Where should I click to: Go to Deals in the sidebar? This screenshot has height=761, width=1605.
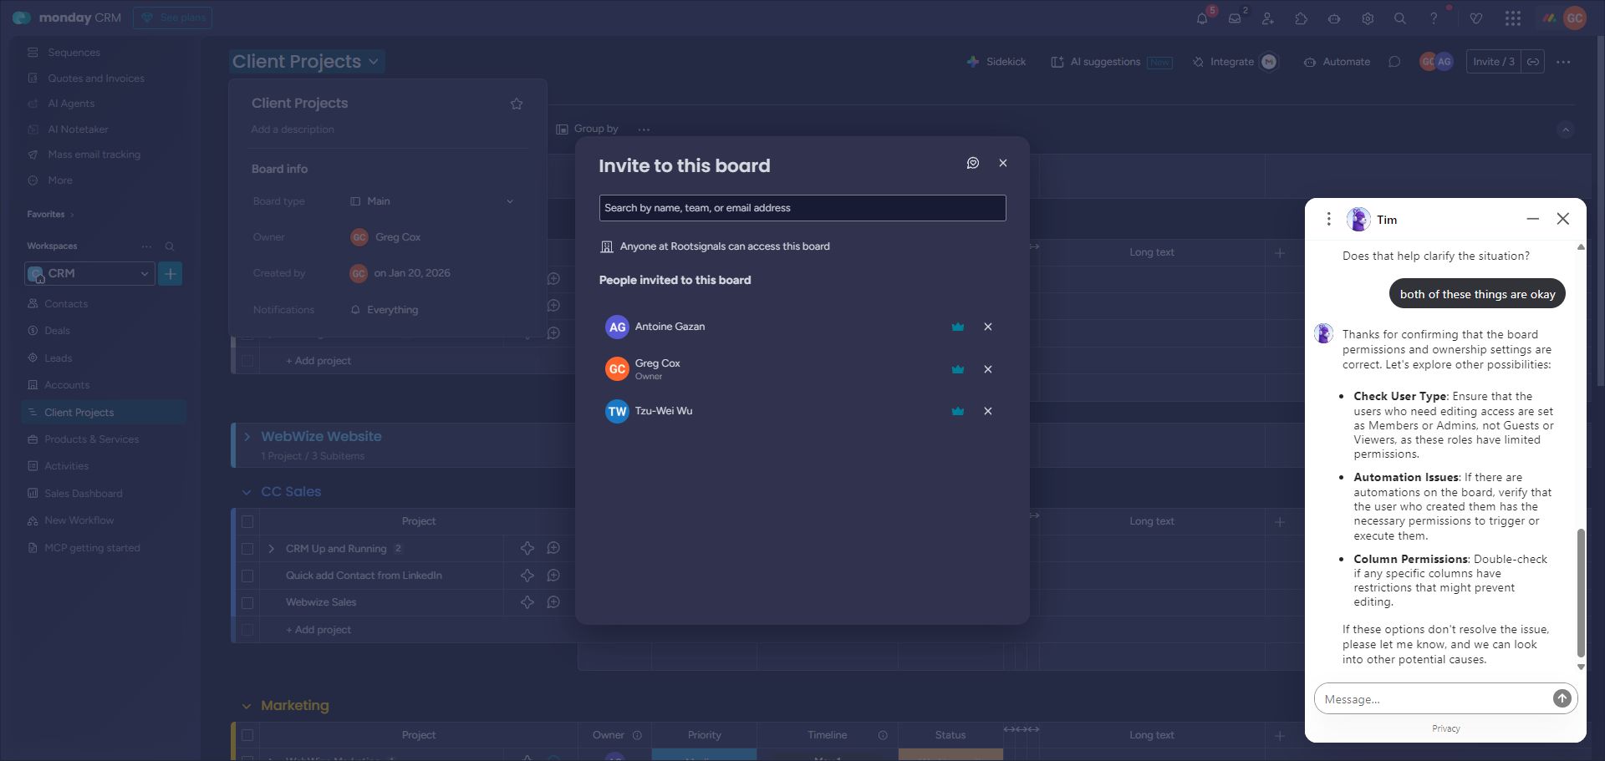(x=57, y=331)
